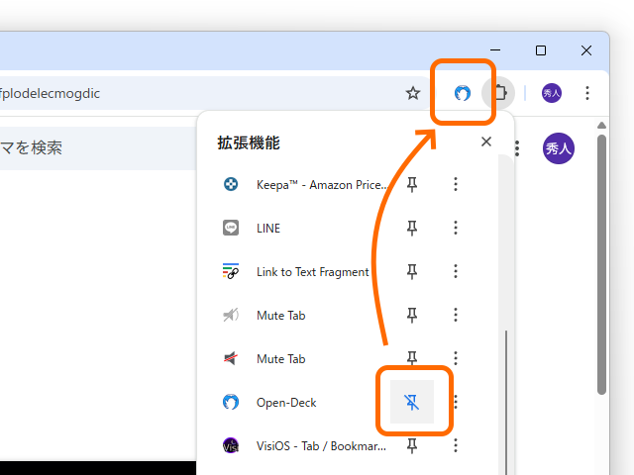This screenshot has width=634, height=475.
Task: Select VisiOS - Tab / Bookmar... entry
Action: pos(321,446)
